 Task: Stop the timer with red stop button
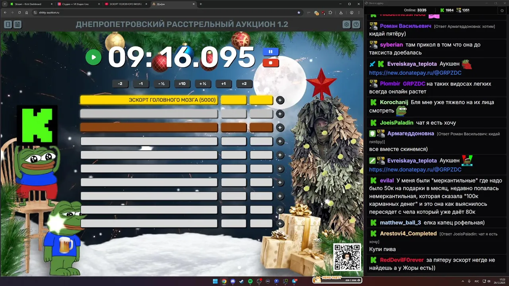pos(270,63)
